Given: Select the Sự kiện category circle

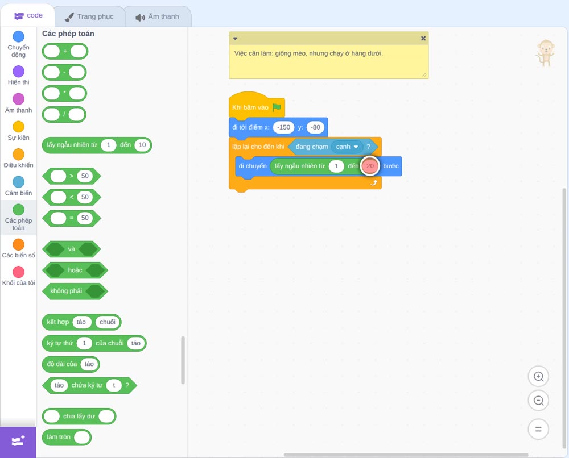Looking at the screenshot, I should tap(19, 127).
